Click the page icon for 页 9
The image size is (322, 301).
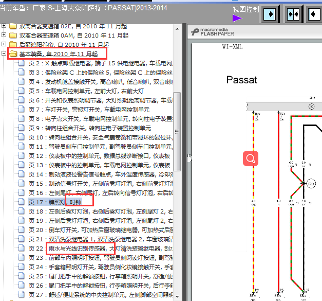click(x=22, y=128)
